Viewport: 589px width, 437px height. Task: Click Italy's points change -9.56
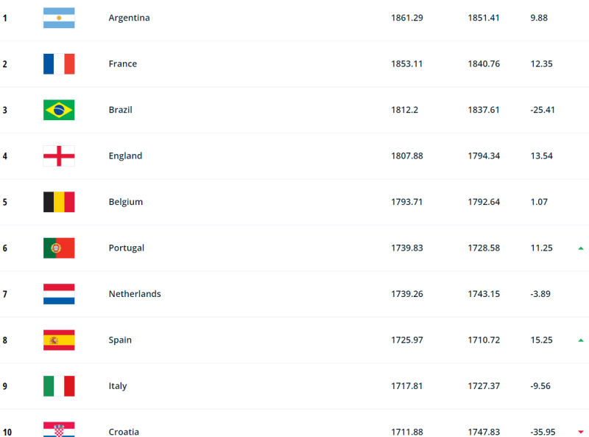coord(541,386)
